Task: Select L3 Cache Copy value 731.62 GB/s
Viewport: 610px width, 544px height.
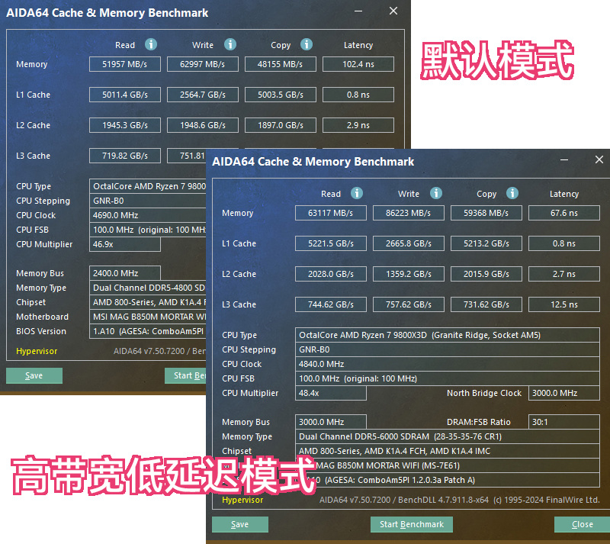Action: (486, 304)
